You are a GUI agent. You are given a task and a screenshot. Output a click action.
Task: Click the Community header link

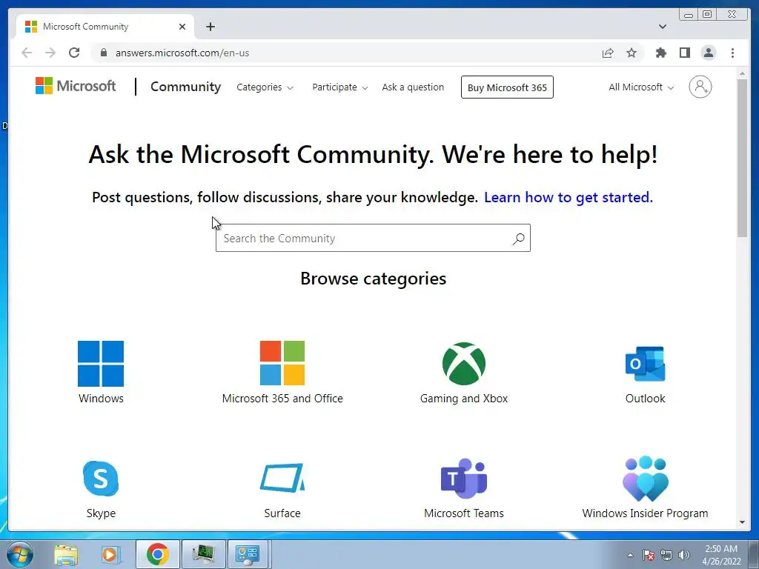(185, 87)
